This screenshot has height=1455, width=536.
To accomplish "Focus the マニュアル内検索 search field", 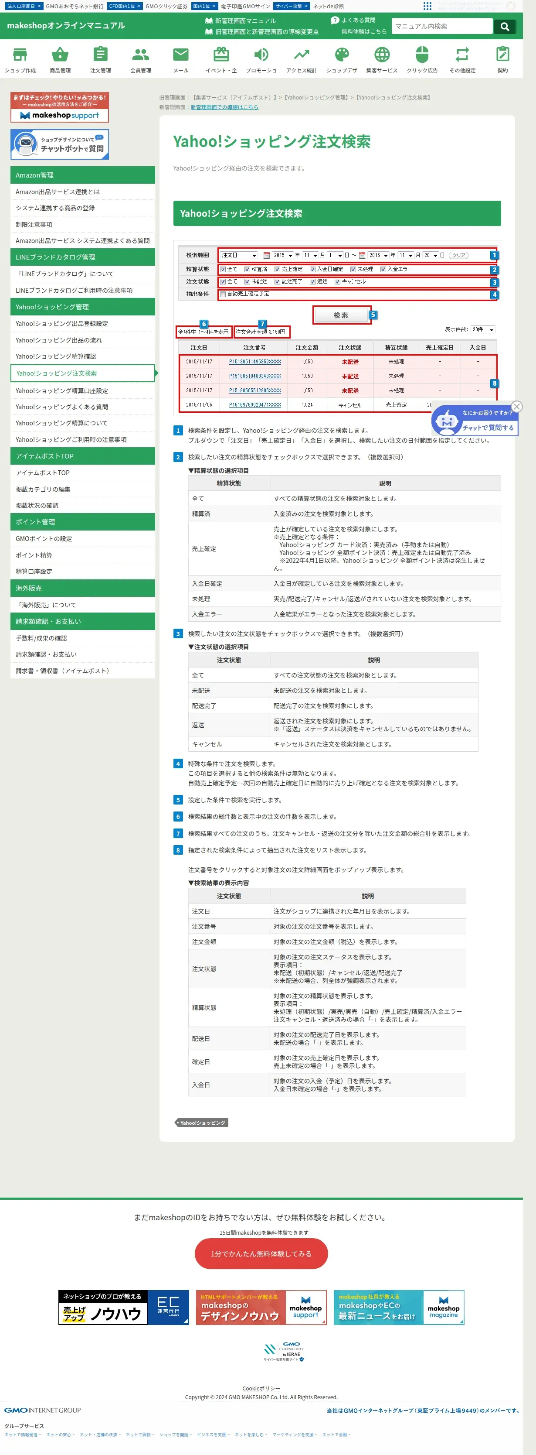I will click(442, 26).
